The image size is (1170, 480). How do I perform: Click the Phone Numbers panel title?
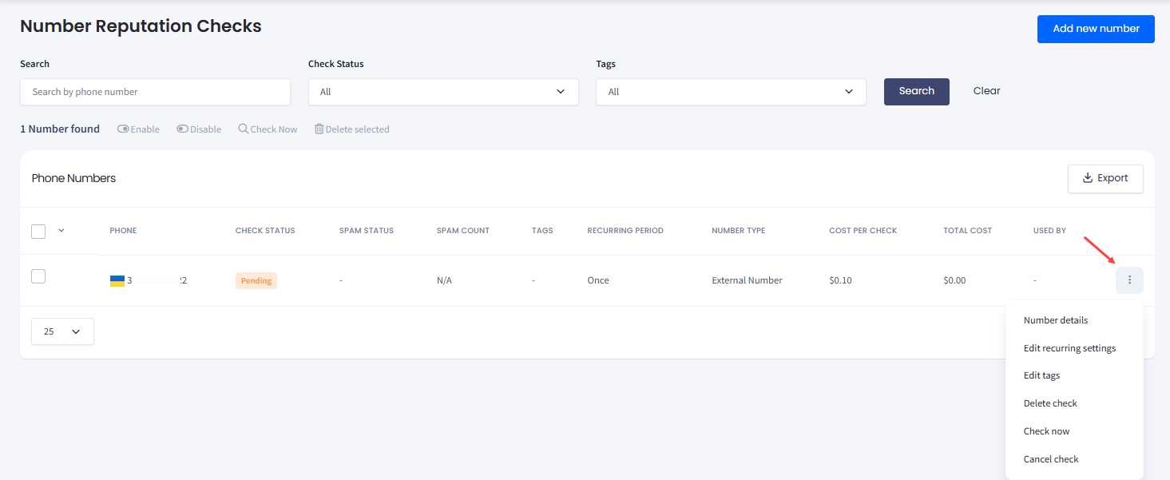tap(73, 178)
